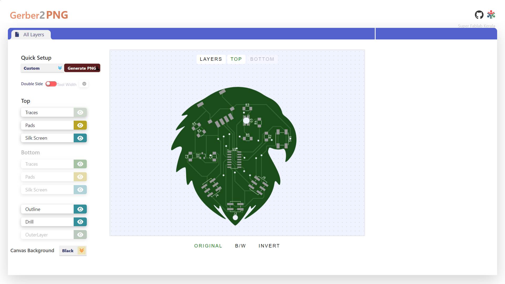Select the BOTTOM view tab

click(262, 59)
